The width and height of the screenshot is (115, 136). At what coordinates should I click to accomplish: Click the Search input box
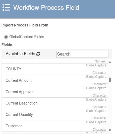pyautogui.click(x=82, y=54)
